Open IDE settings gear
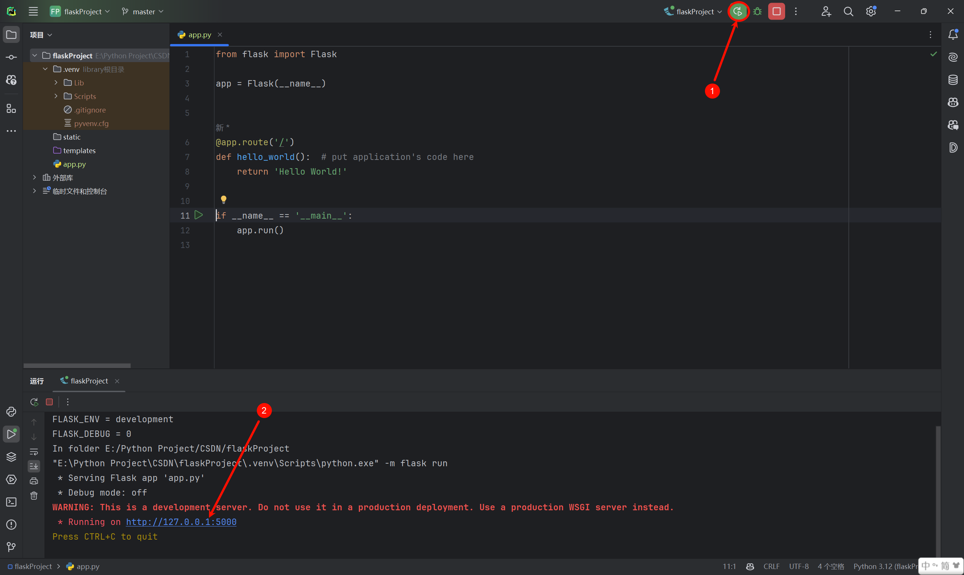The image size is (964, 575). click(871, 11)
